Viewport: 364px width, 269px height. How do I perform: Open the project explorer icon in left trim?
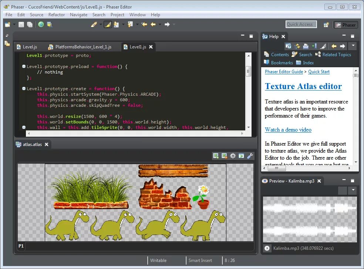pyautogui.click(x=7, y=44)
